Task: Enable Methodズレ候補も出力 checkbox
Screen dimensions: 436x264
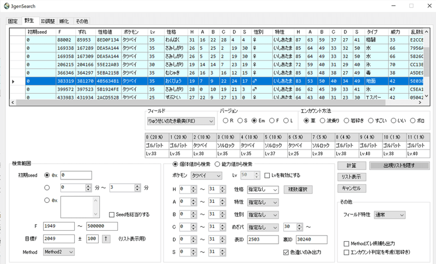Action: [370, 243]
